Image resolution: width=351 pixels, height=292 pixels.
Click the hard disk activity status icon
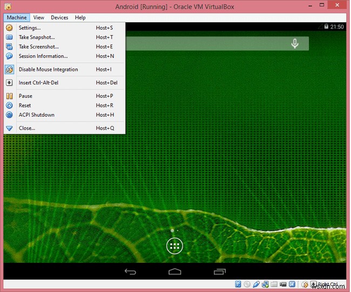[x=238, y=284]
